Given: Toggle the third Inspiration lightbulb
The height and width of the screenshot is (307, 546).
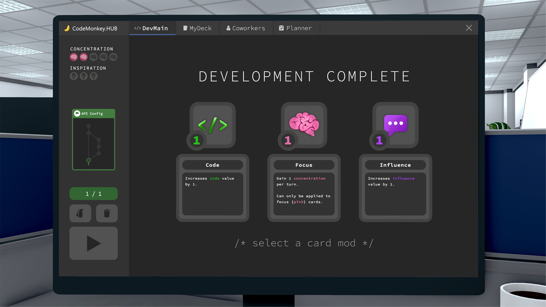Looking at the screenshot, I should [93, 76].
